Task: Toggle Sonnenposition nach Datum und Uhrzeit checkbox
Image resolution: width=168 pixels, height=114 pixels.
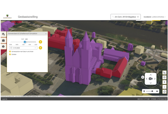Action: pyautogui.click(x=10, y=51)
